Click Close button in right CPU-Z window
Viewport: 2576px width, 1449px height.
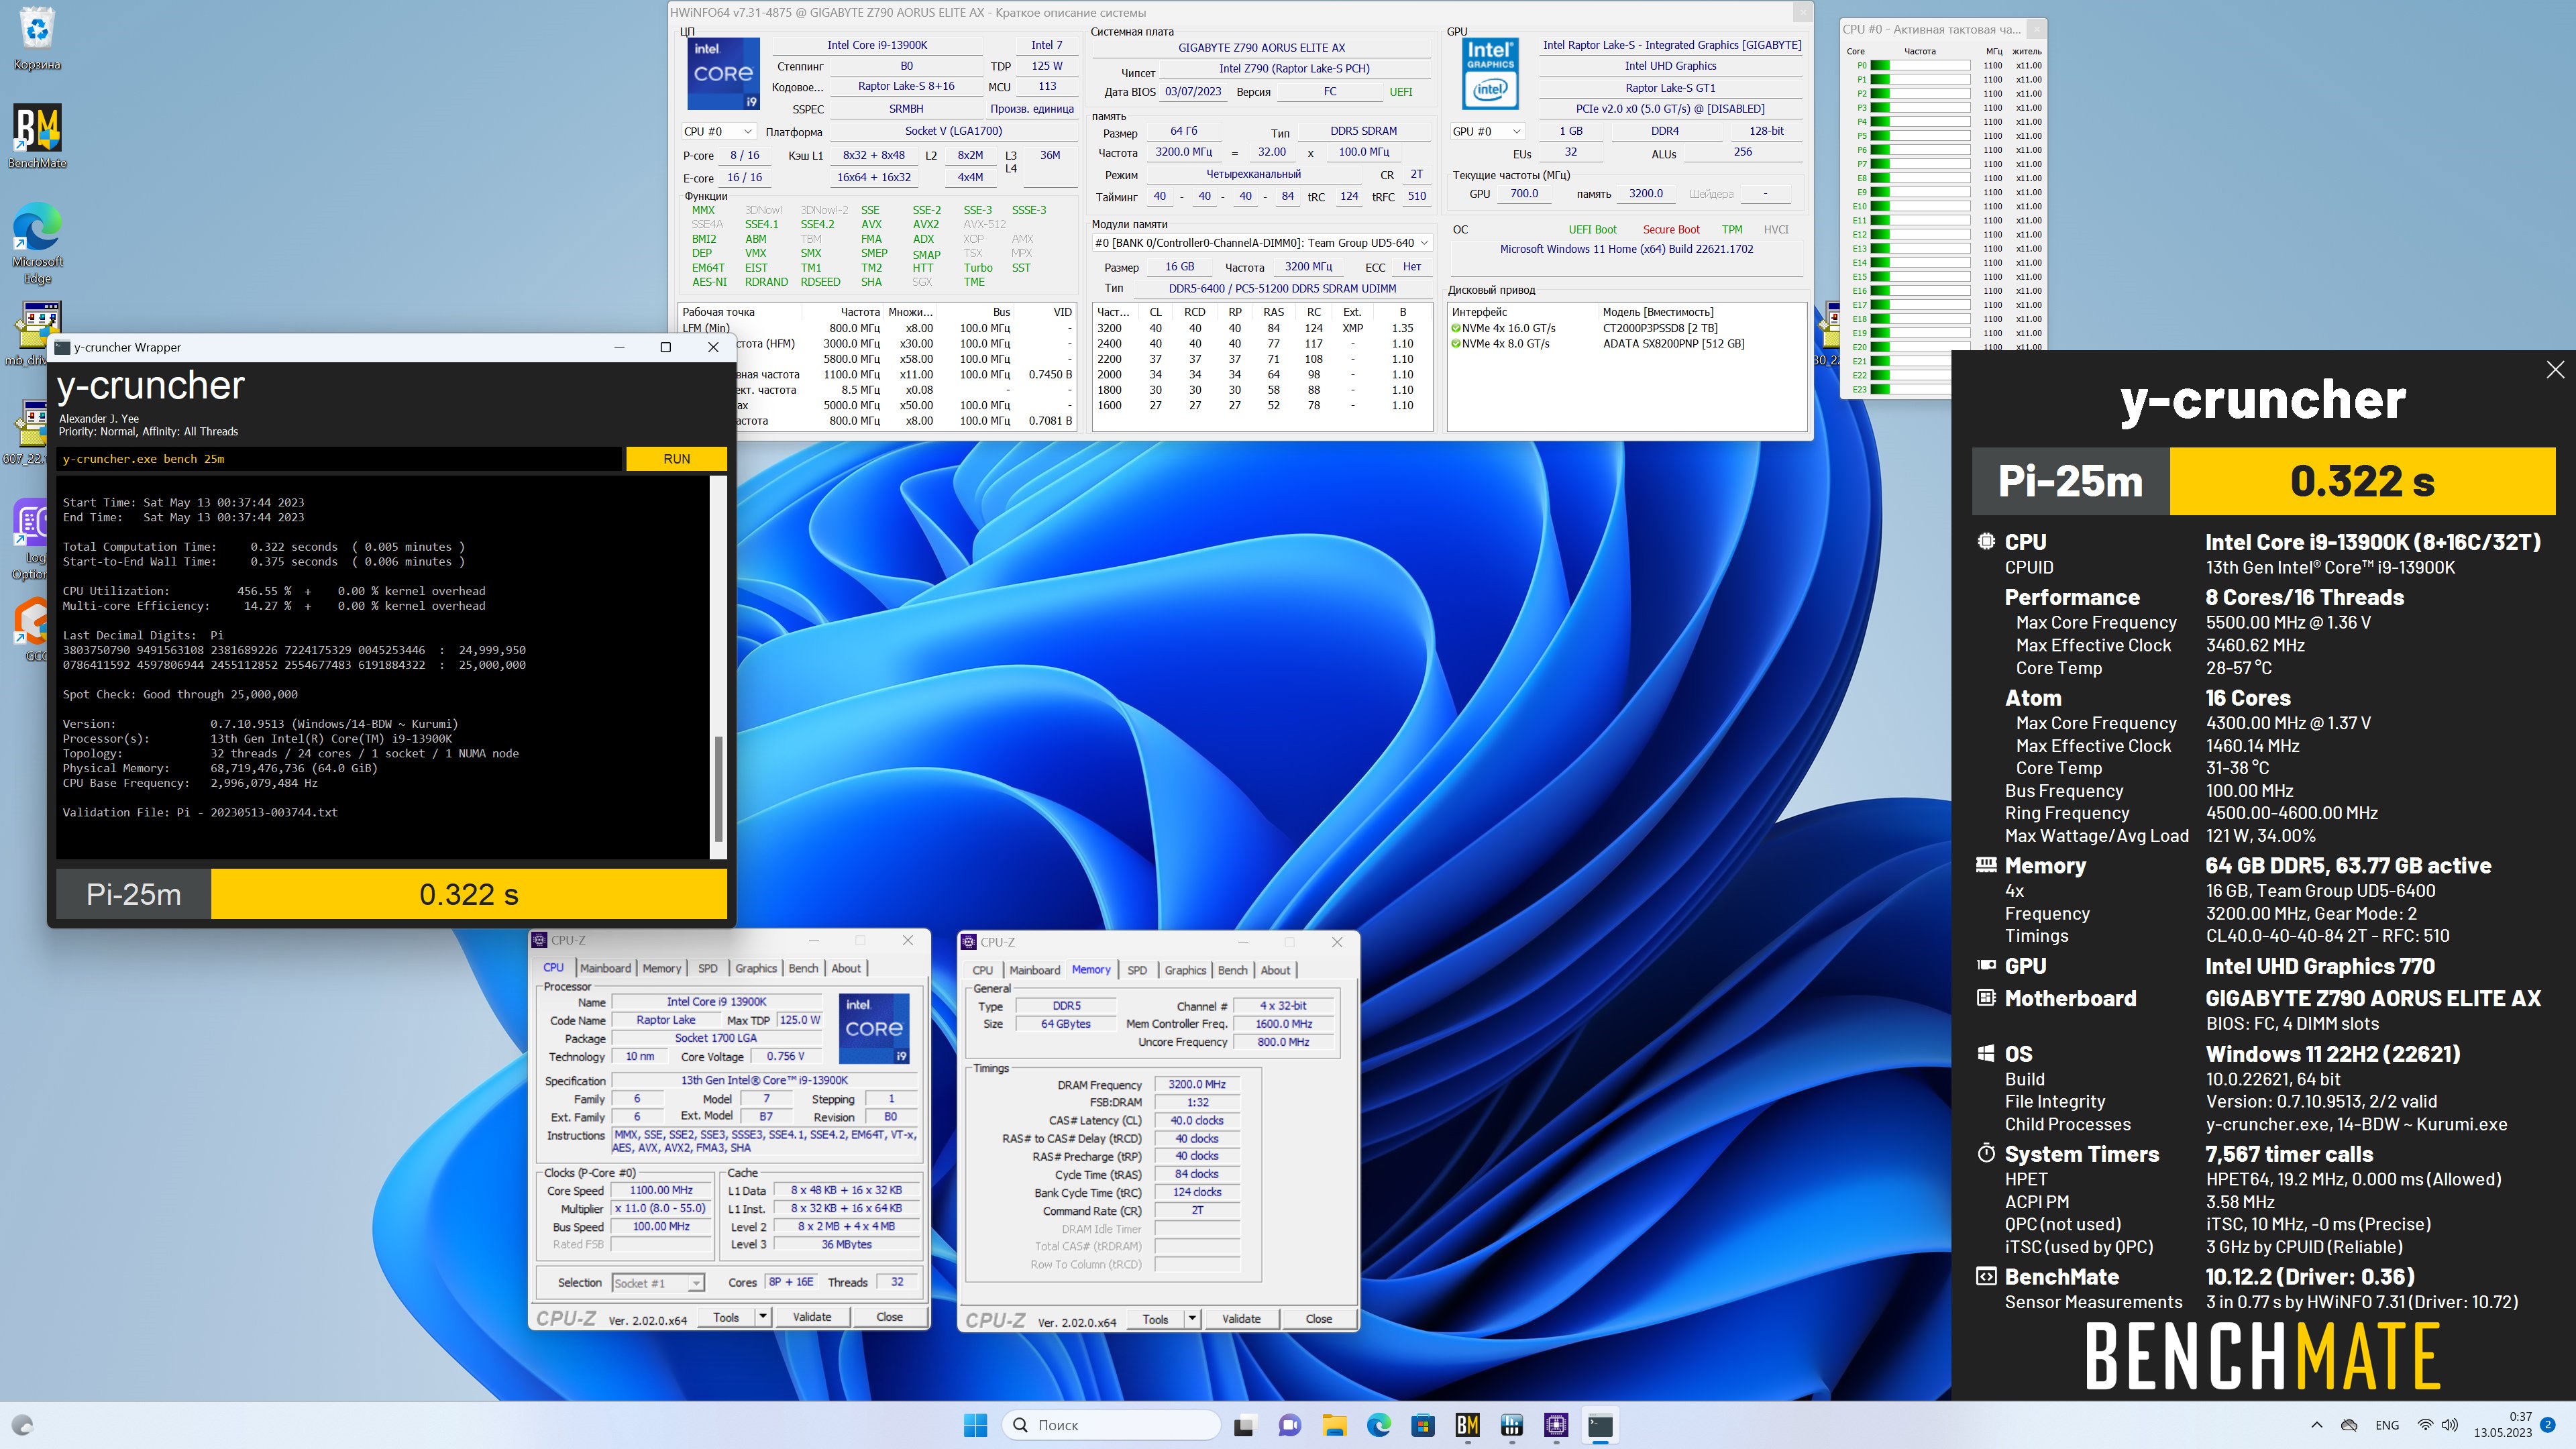pos(1318,1319)
